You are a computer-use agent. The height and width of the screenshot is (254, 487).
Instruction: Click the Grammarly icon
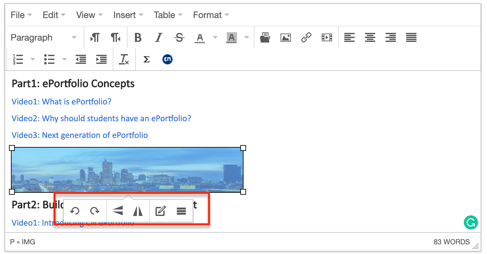[x=471, y=222]
